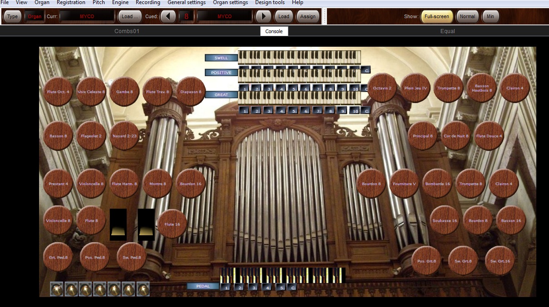Switch to the Equal tab
This screenshot has height=307, width=549.
[447, 31]
